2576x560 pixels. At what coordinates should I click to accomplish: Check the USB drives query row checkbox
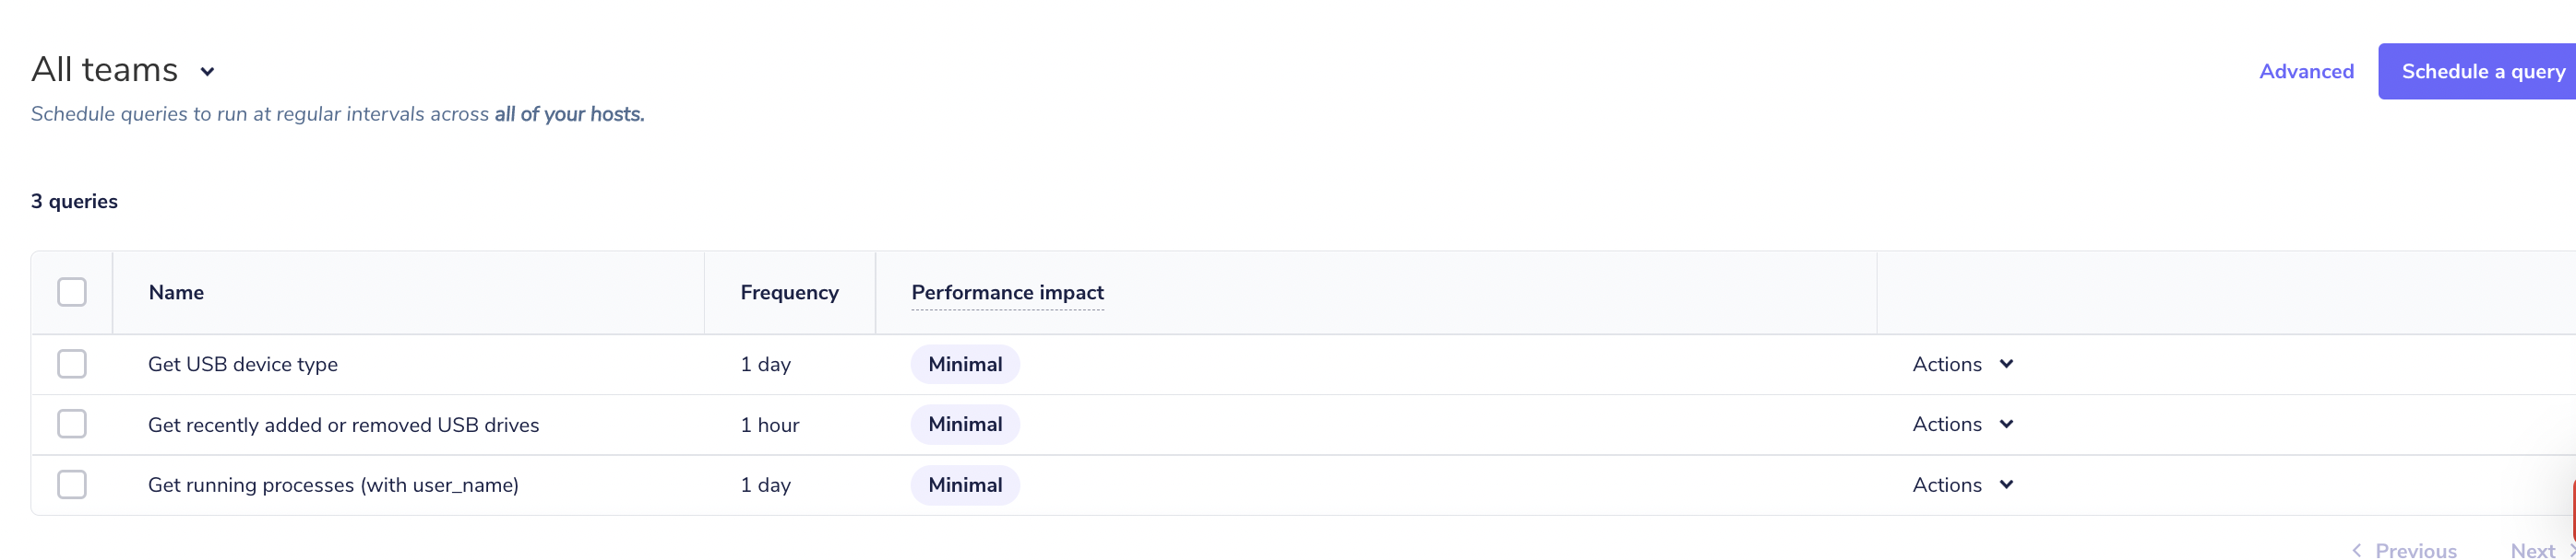[x=72, y=424]
